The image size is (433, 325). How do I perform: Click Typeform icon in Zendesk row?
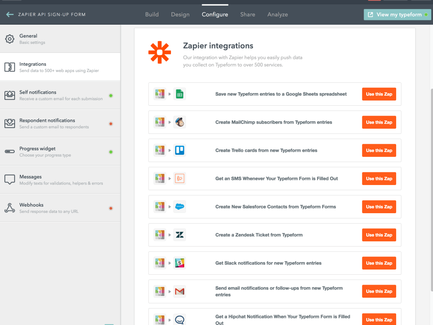(x=160, y=235)
